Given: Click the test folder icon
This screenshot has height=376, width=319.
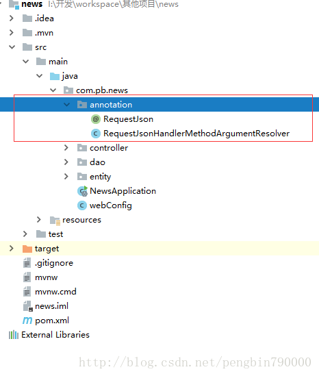Looking at the screenshot, I should (41, 234).
